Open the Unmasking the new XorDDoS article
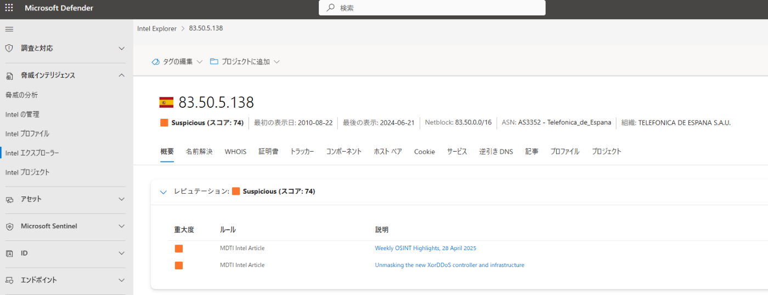This screenshot has width=768, height=295. [x=450, y=265]
